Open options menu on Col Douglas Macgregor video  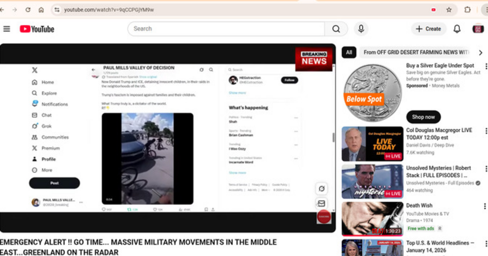[x=486, y=131]
